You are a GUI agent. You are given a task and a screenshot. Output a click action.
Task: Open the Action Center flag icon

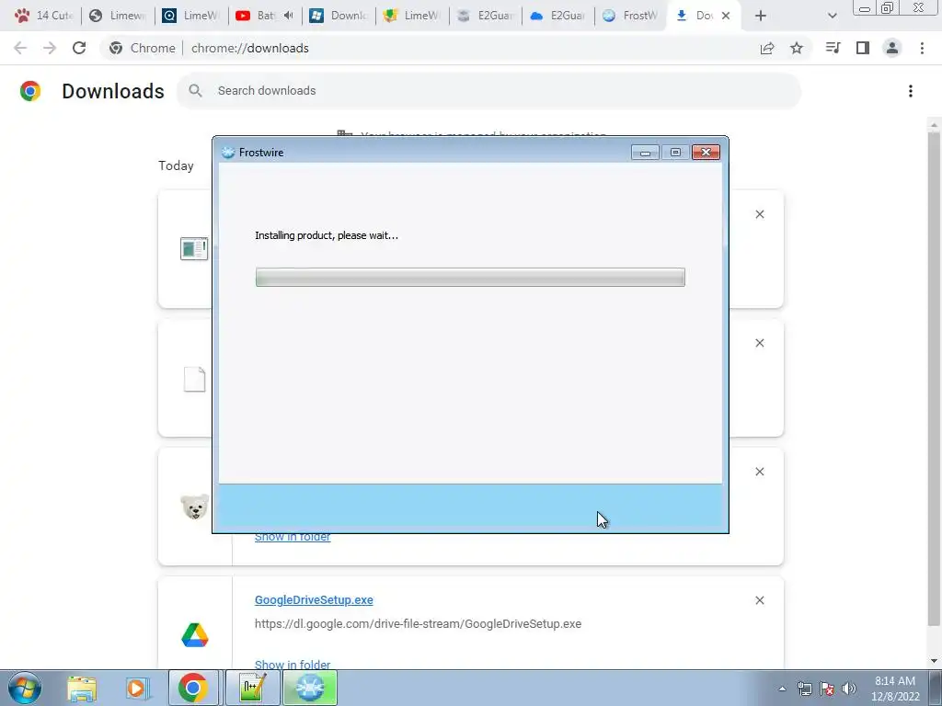(827, 689)
